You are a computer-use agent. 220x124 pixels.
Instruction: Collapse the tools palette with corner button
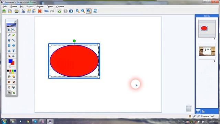15,21
